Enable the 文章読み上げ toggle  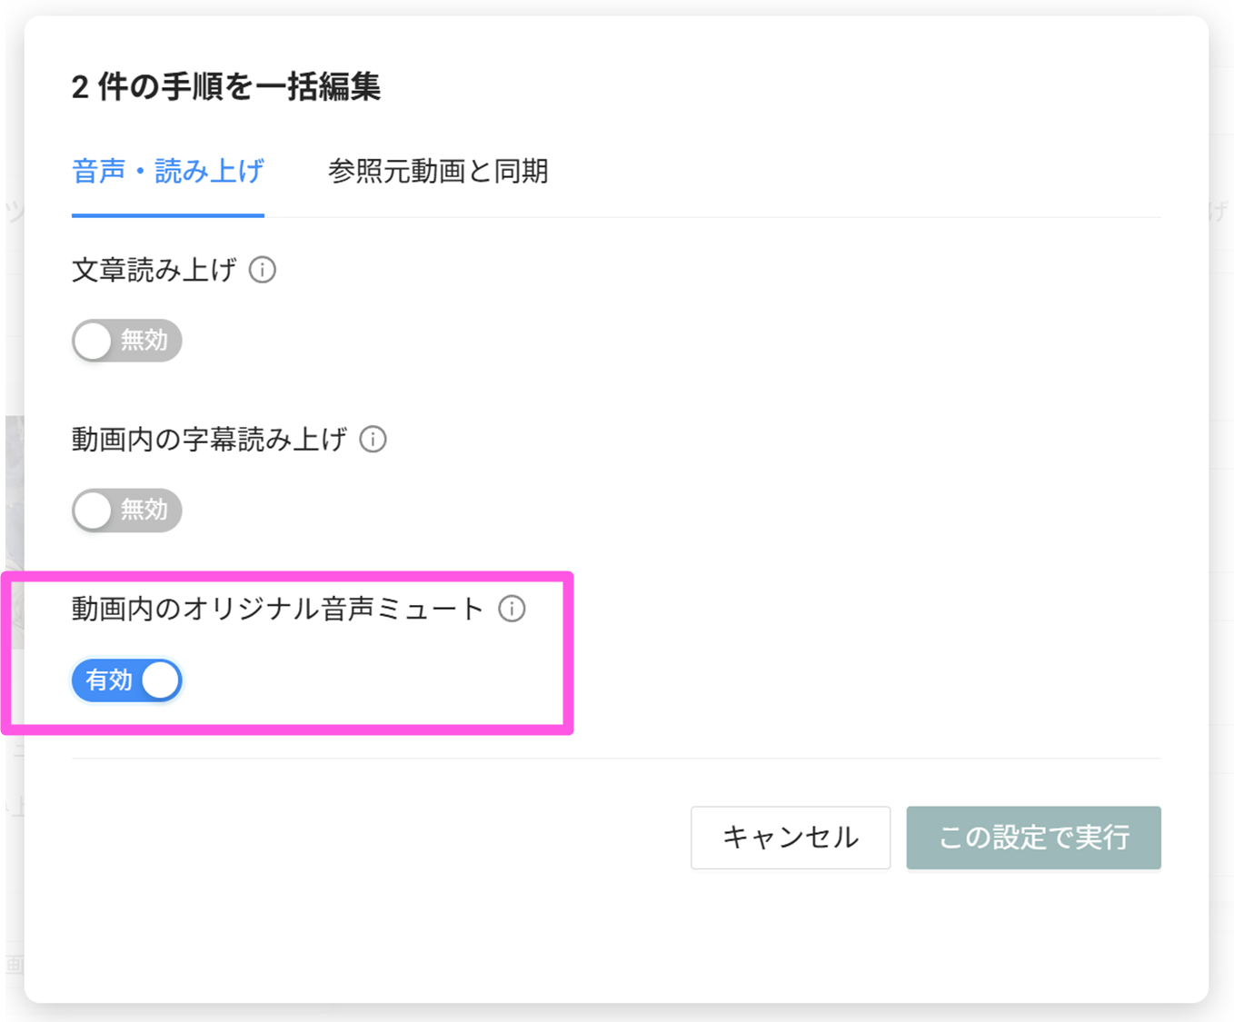126,341
